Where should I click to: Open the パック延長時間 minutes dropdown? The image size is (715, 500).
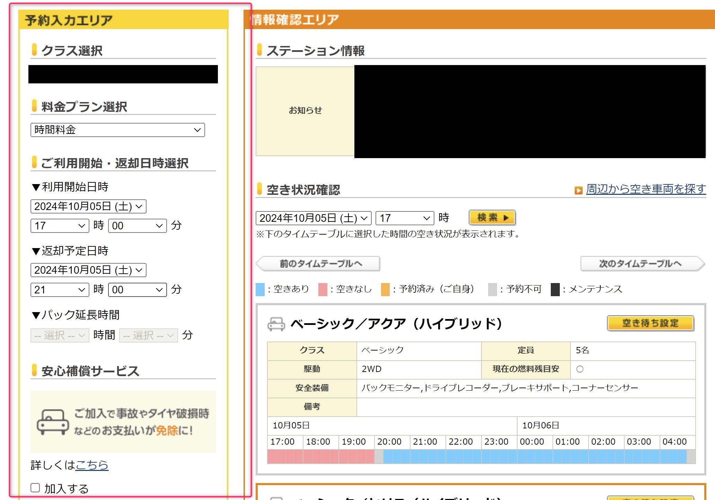(x=148, y=335)
